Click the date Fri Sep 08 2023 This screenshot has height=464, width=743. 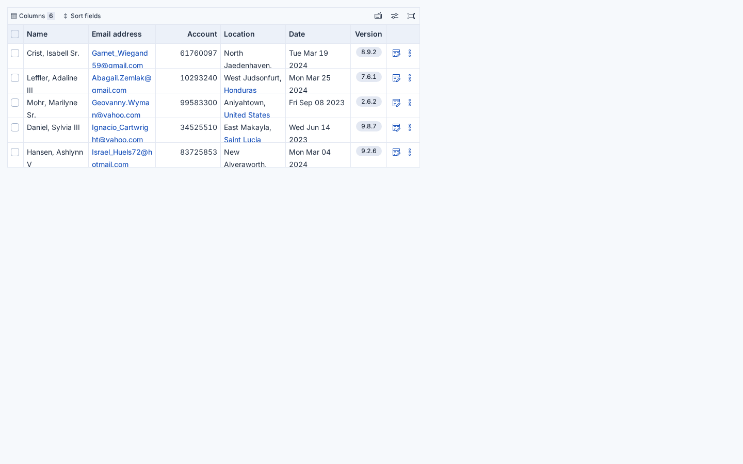point(317,103)
